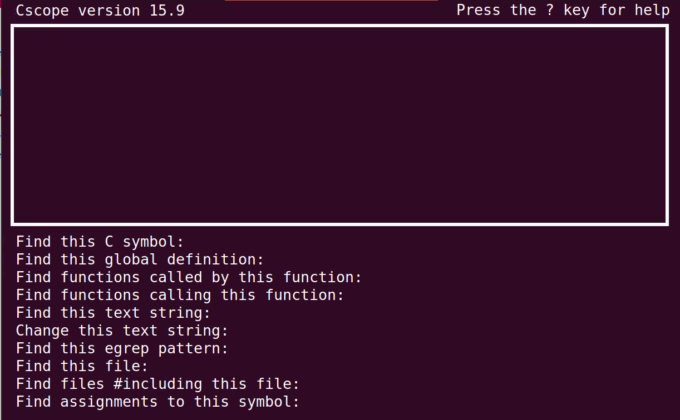Click the orange highlighted area at screen top
The height and width of the screenshot is (420, 680).
pos(331,2)
